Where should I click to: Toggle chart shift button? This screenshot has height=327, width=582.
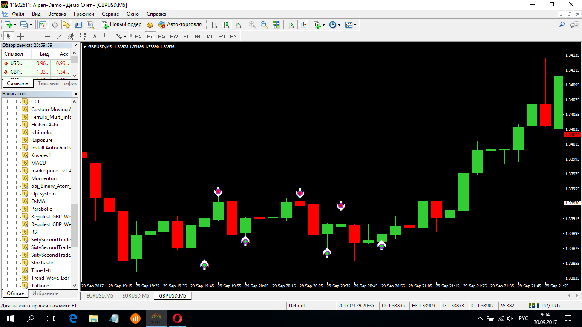(x=303, y=25)
